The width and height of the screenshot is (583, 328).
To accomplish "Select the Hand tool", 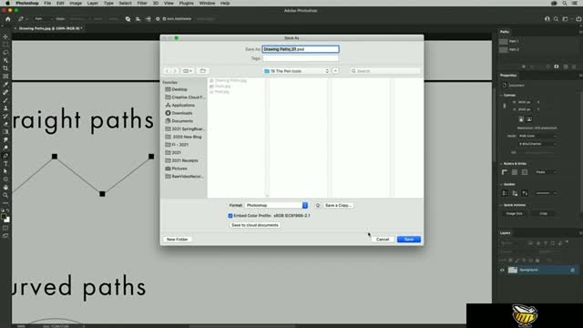I will 5,188.
